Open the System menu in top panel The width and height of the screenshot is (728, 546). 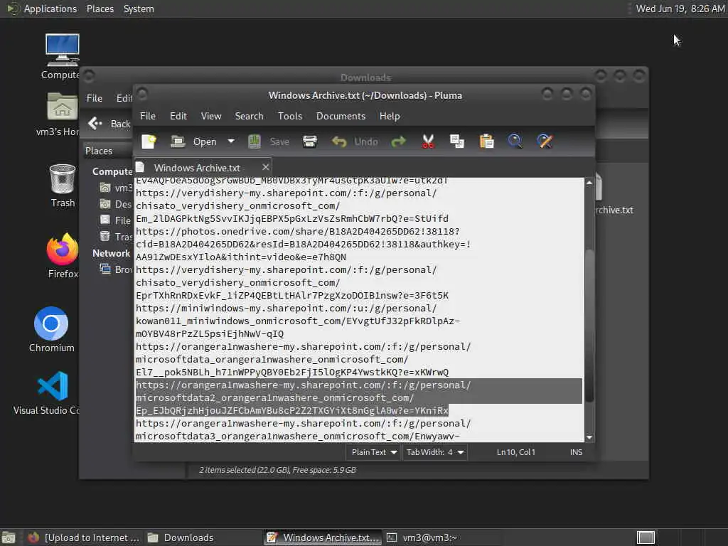coord(139,9)
